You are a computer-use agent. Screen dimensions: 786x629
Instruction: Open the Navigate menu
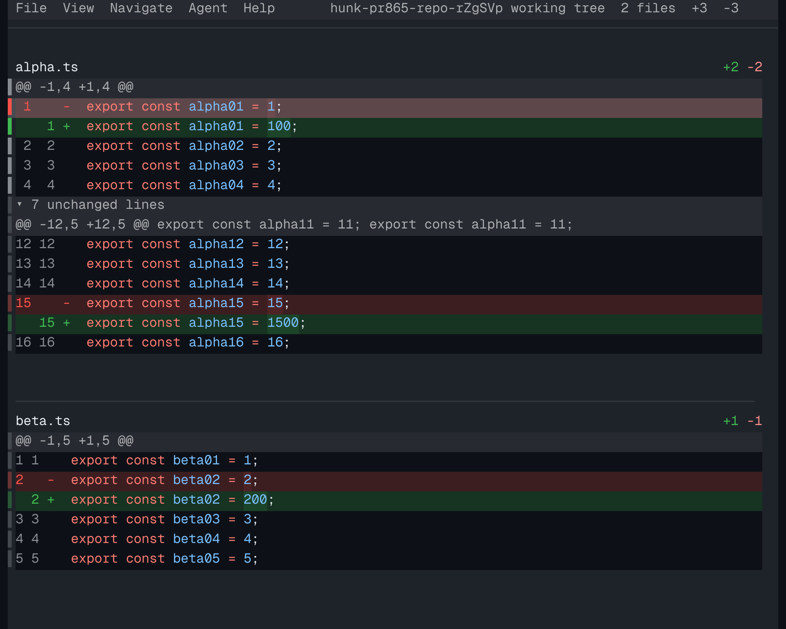(141, 8)
